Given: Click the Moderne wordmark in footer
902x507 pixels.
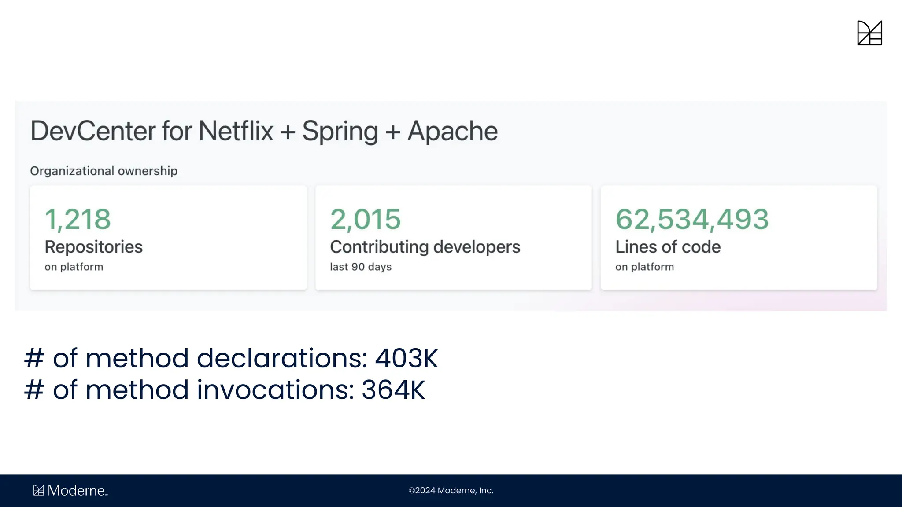Looking at the screenshot, I should pos(76,490).
